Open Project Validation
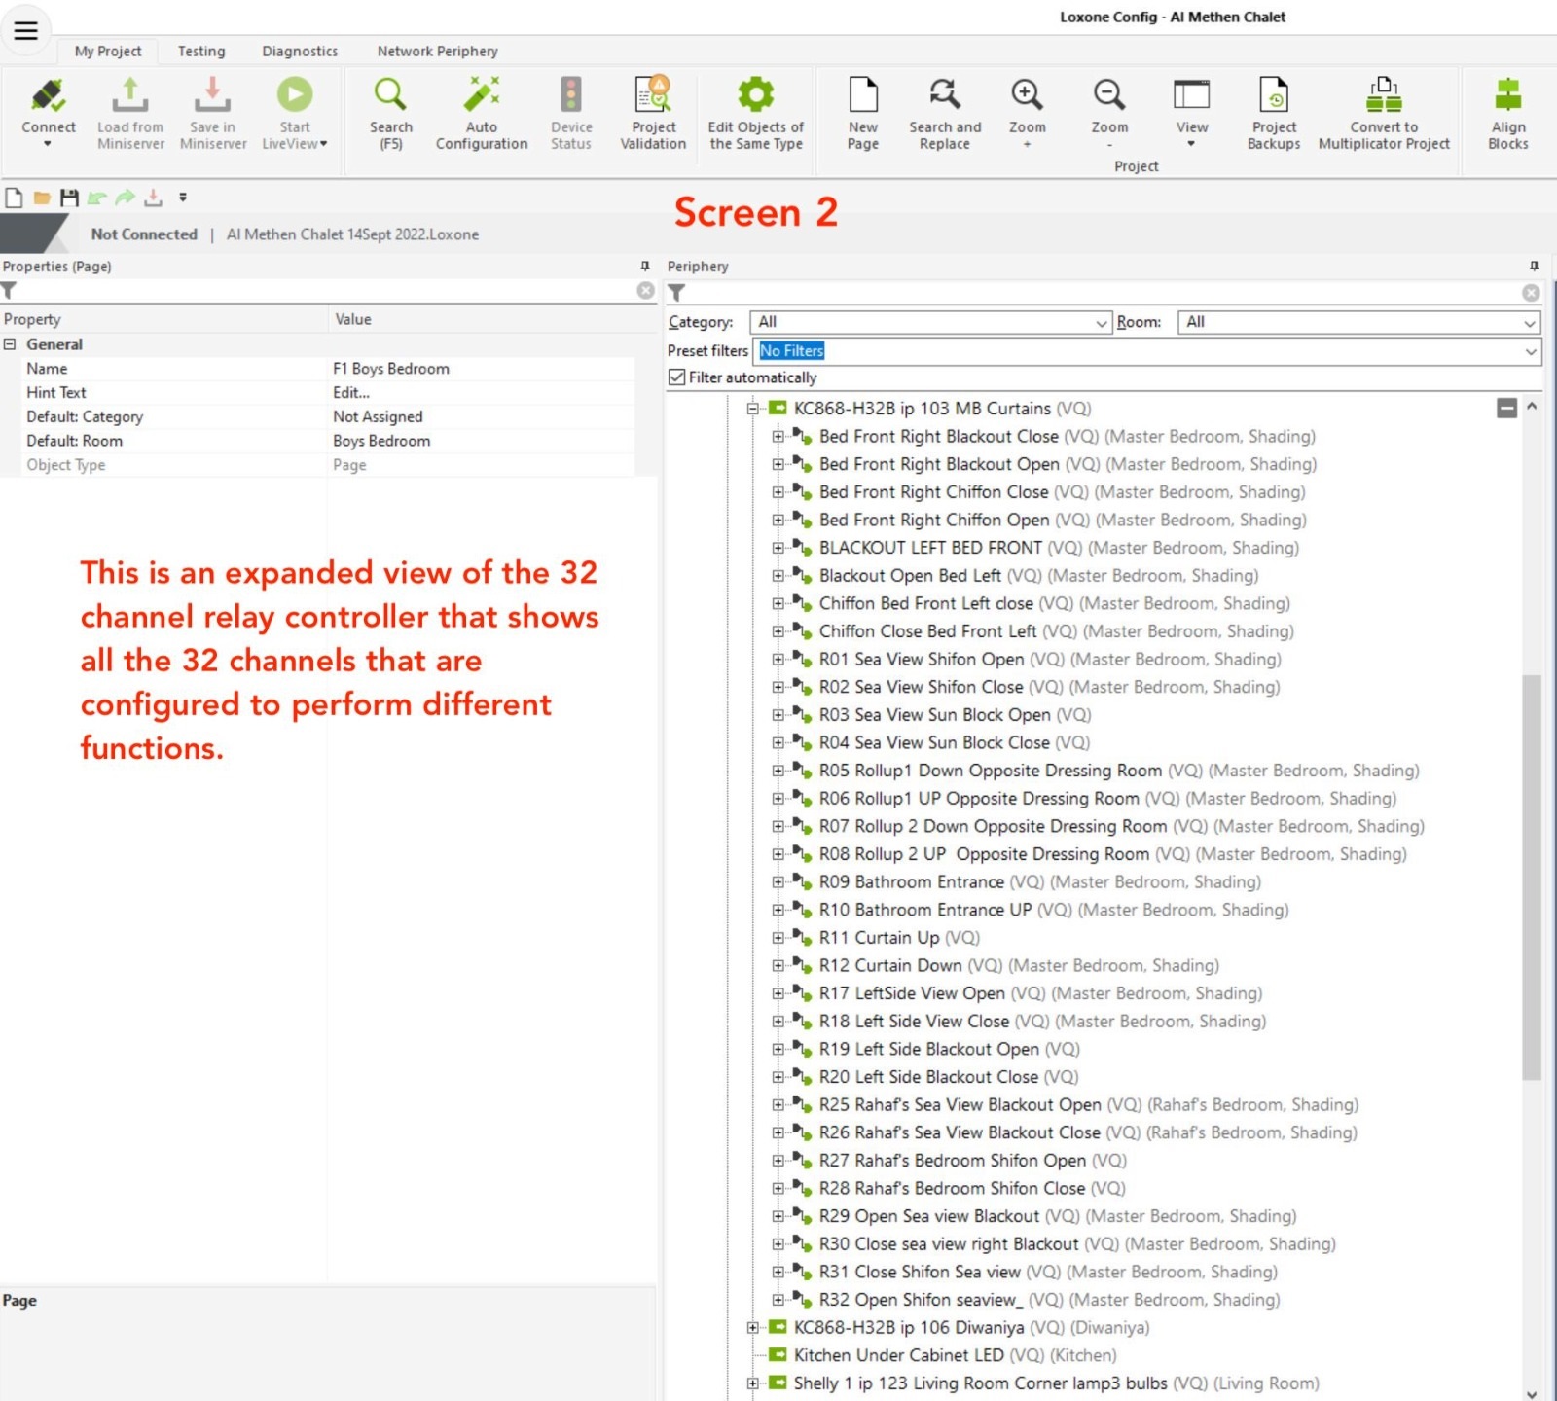The width and height of the screenshot is (1557, 1401). 653,97
